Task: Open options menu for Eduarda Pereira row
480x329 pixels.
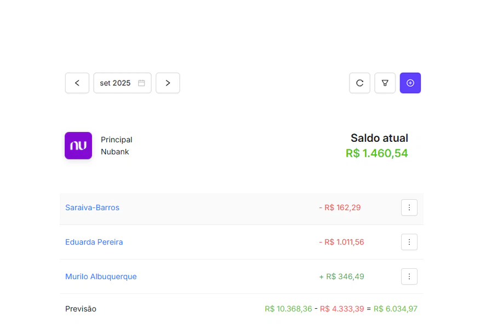Action: click(x=409, y=242)
